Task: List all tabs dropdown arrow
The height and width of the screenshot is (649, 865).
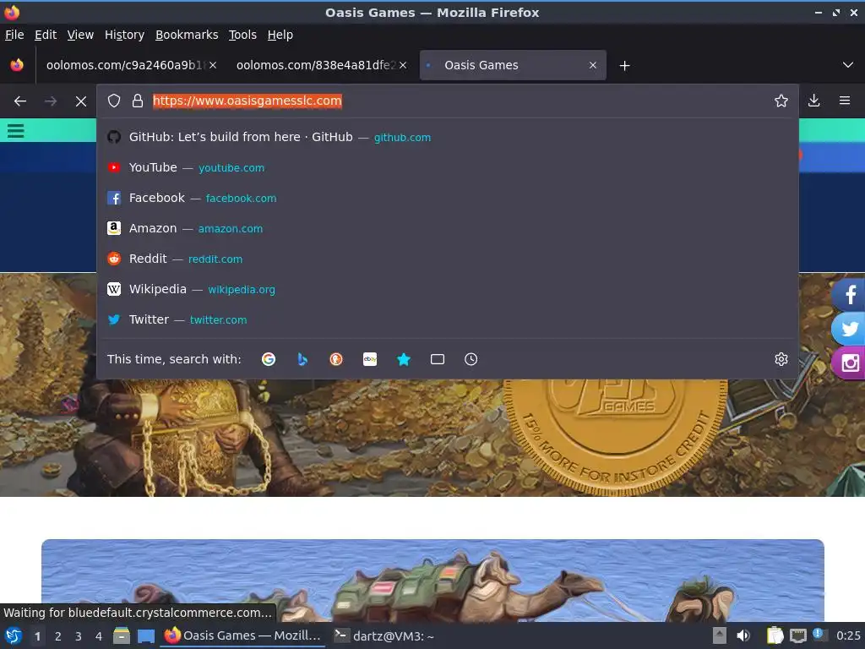Action: click(x=848, y=65)
